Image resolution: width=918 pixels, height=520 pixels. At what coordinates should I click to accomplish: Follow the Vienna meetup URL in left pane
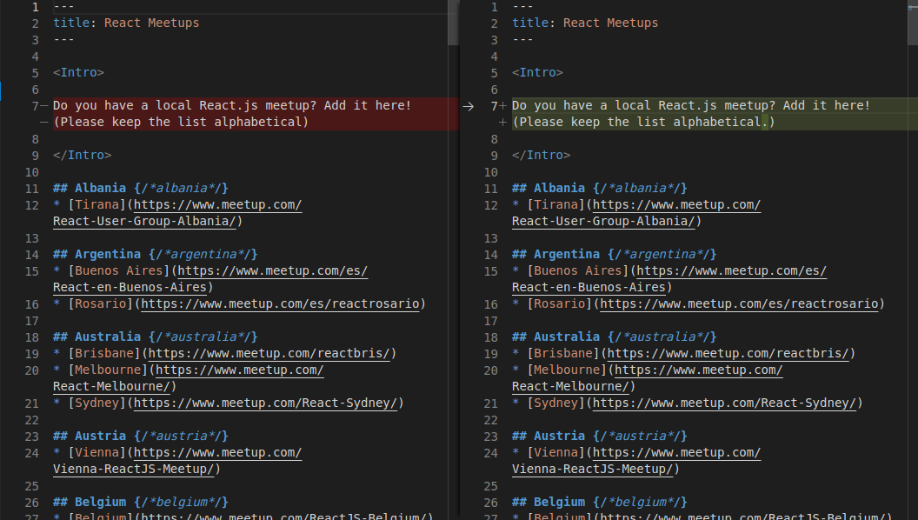pos(177,461)
